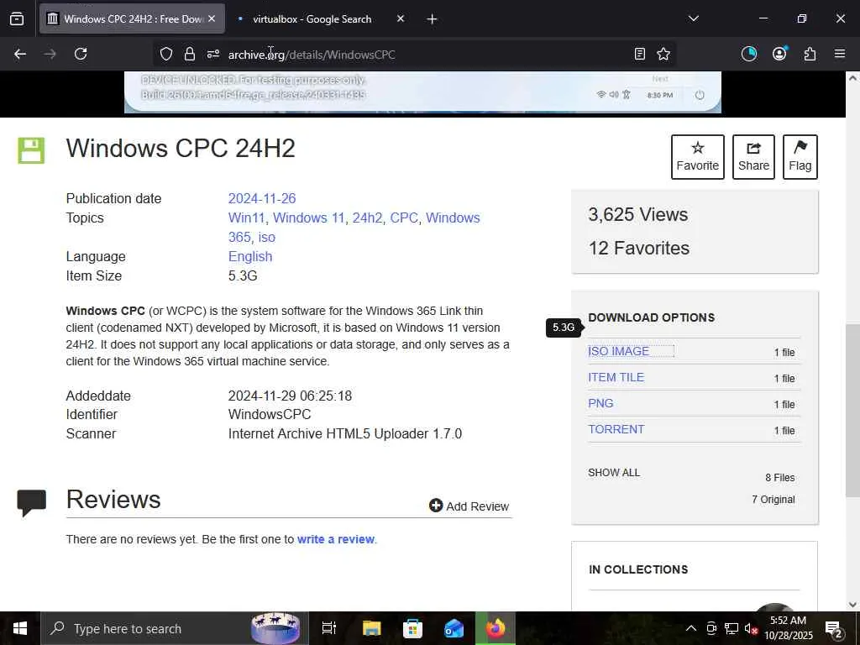Click the Meet Now camera tray icon
The width and height of the screenshot is (860, 645).
pyautogui.click(x=711, y=628)
